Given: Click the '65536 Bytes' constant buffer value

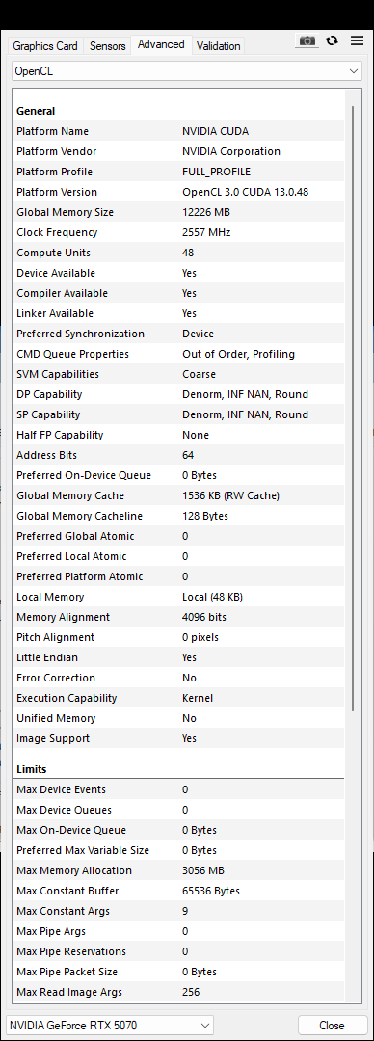Looking at the screenshot, I should coord(211,892).
